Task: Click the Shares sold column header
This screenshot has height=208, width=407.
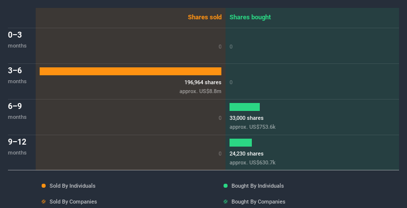Action: [x=205, y=17]
